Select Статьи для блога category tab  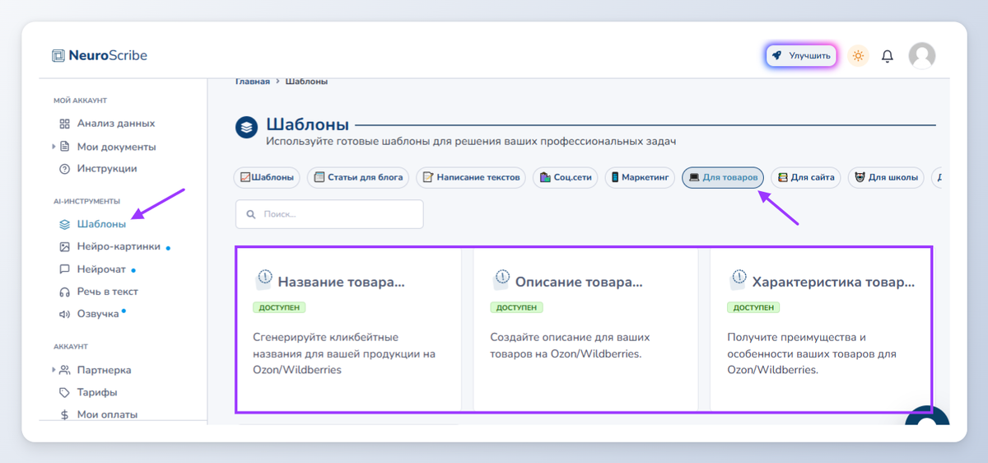coord(358,177)
